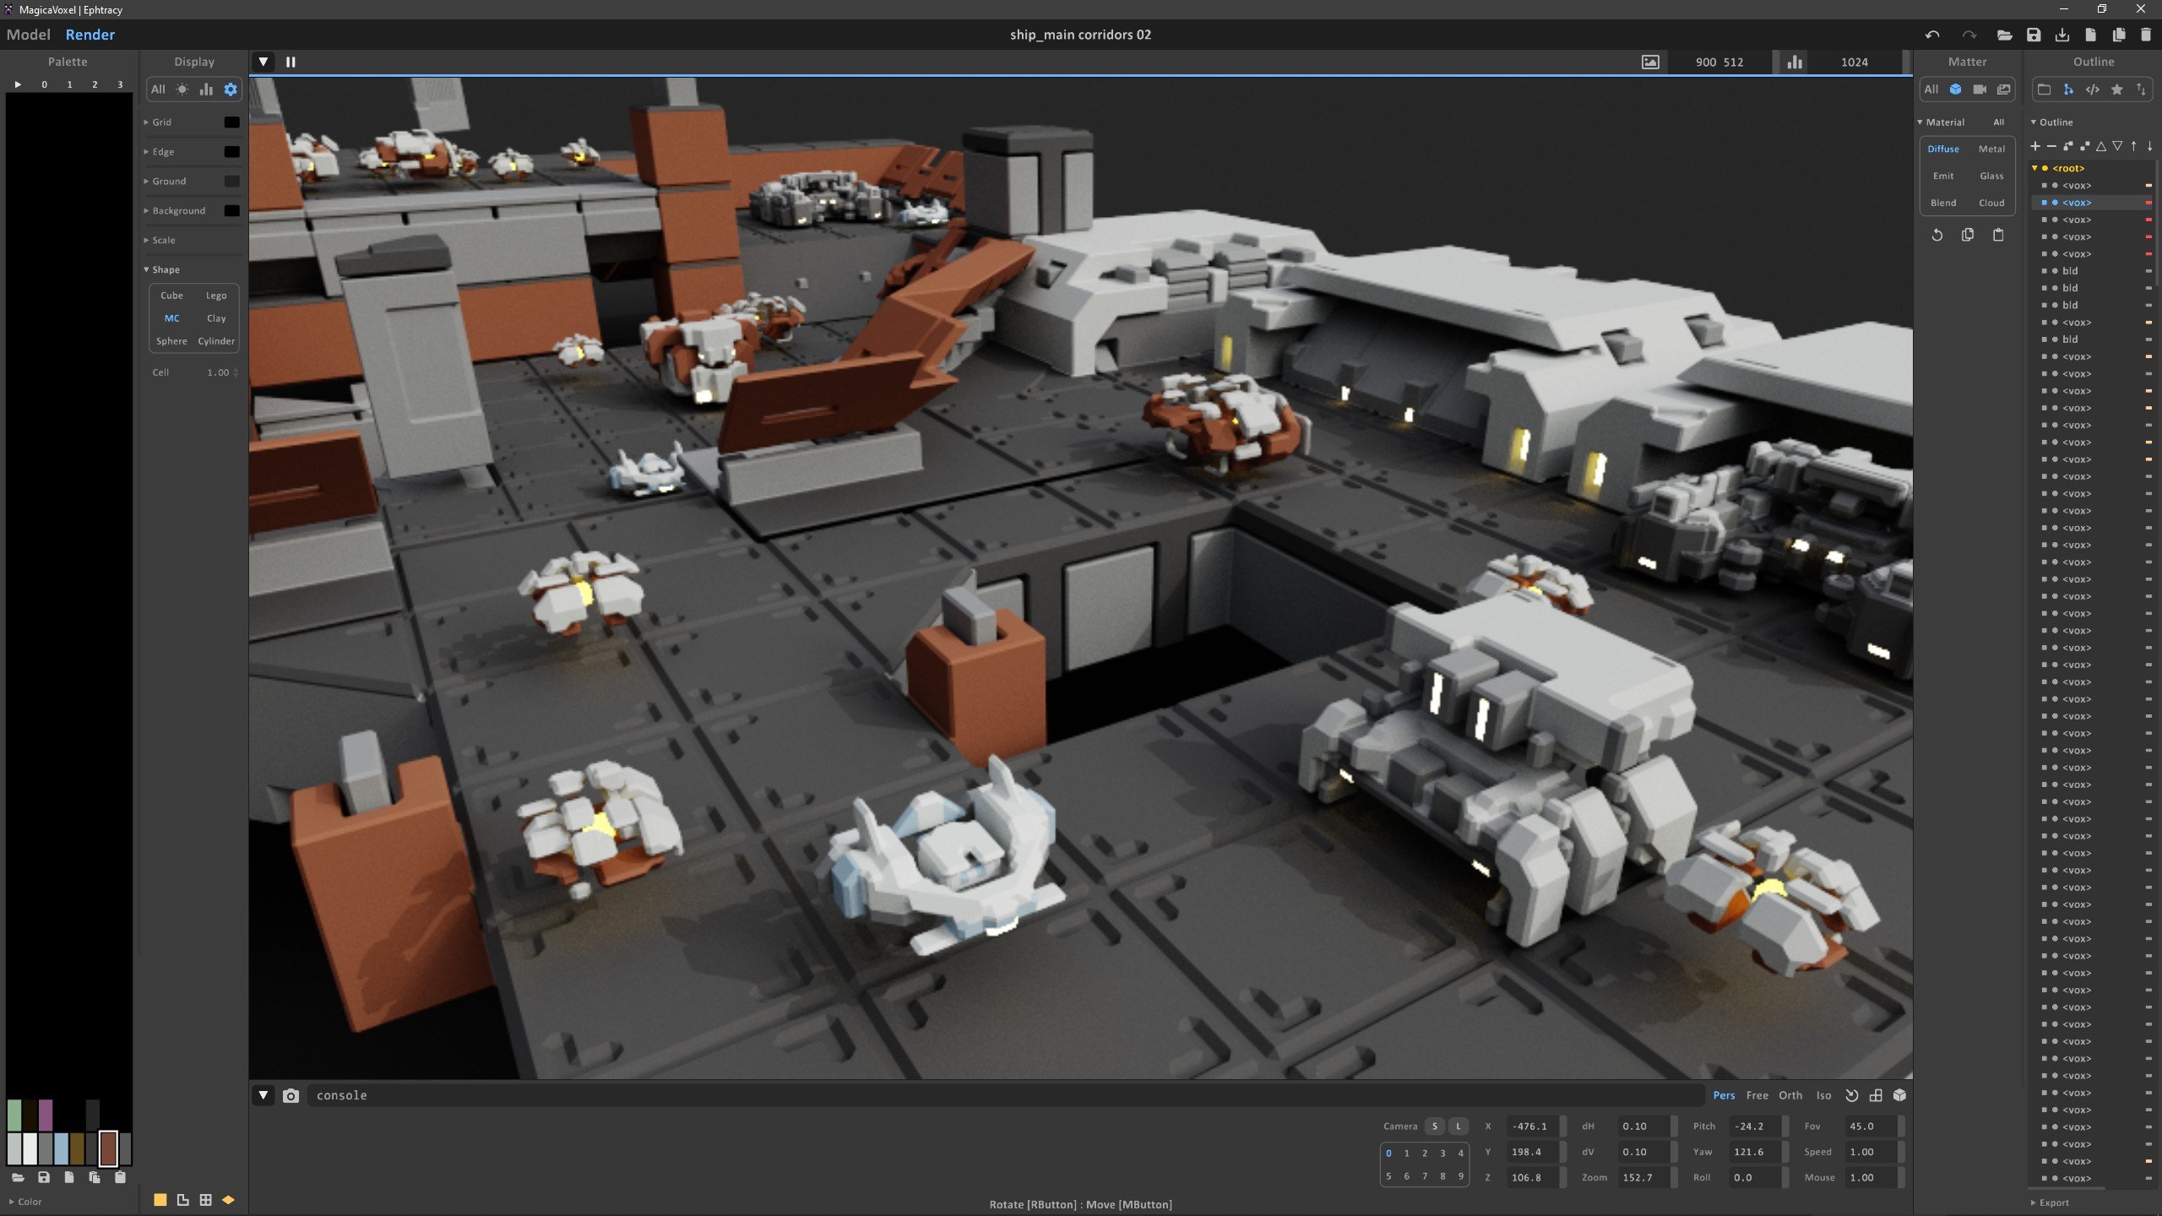Screen dimensions: 2162x1216
Task: Click the code brackets icon in Outline panel
Action: click(2093, 90)
